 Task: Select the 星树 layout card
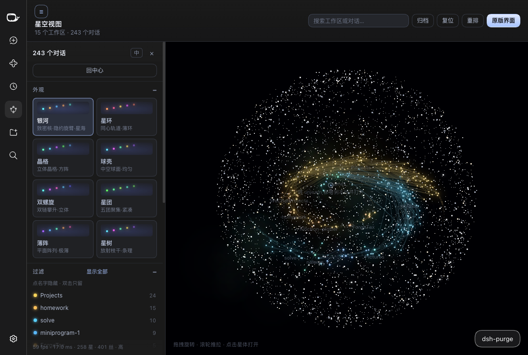click(127, 239)
